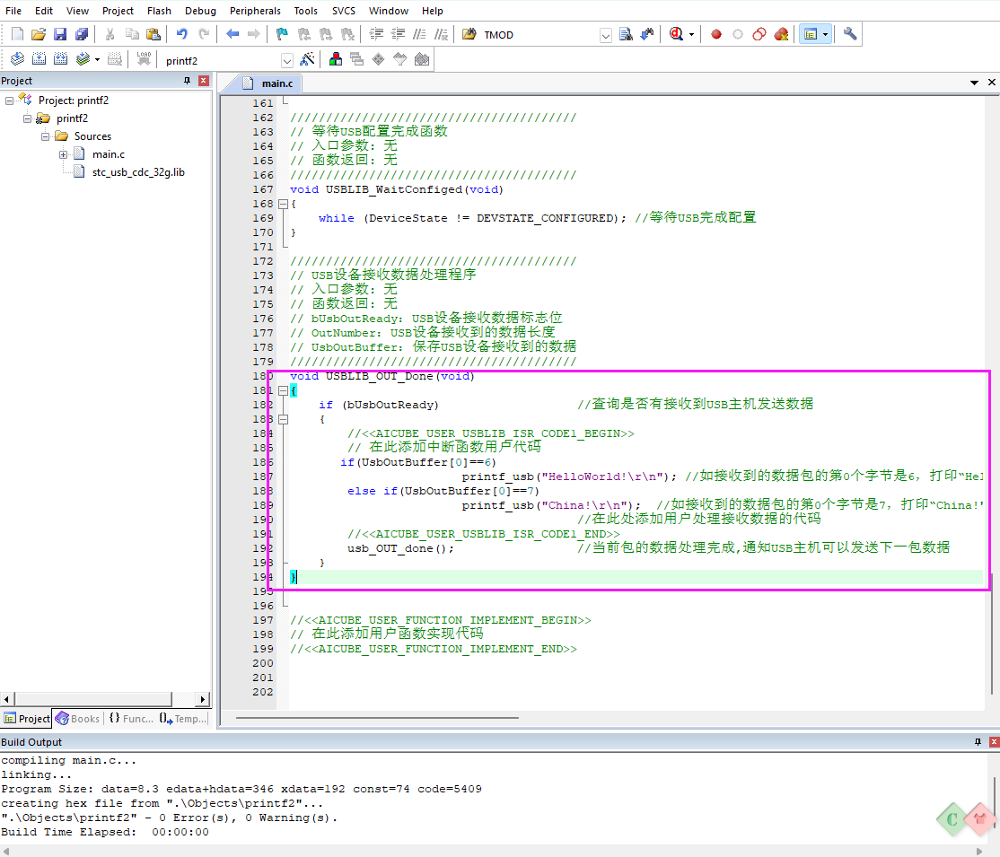This screenshot has width=1000, height=857.
Task: Click the Download to flash LOAD icon
Action: coord(144,59)
